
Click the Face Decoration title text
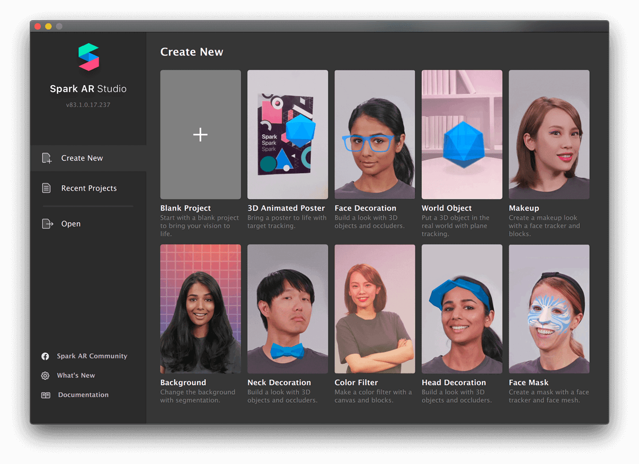click(365, 208)
